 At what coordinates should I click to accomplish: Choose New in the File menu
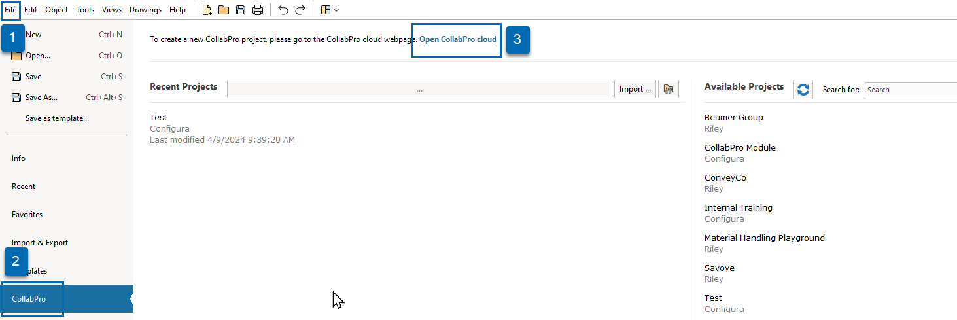click(67, 35)
